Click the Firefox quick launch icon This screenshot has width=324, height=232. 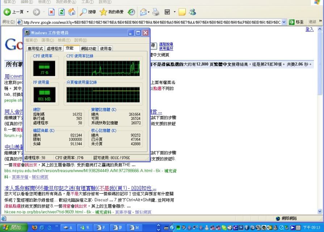pos(34,227)
